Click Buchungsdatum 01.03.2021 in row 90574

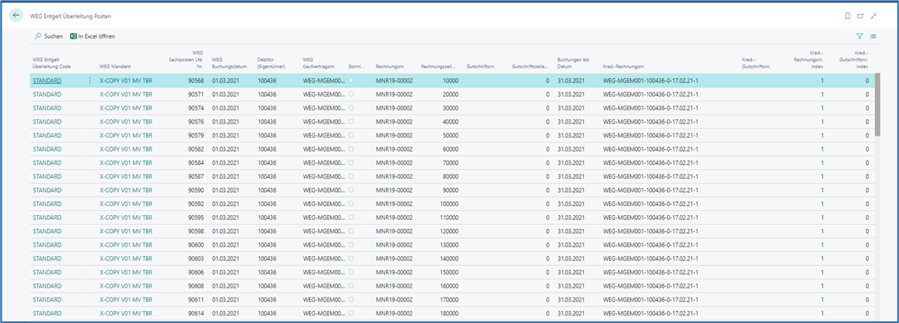[x=224, y=108]
